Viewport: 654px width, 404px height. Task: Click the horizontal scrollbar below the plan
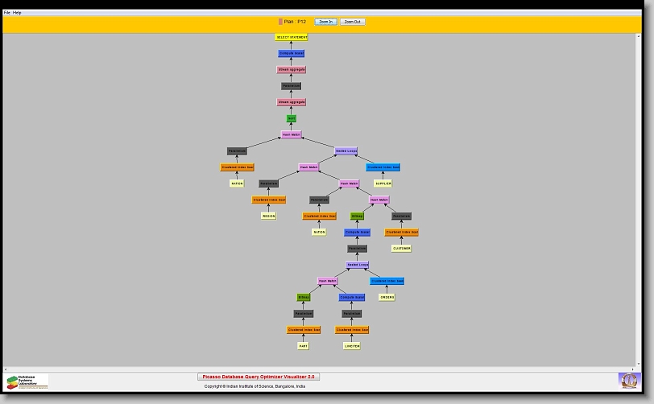click(x=322, y=369)
